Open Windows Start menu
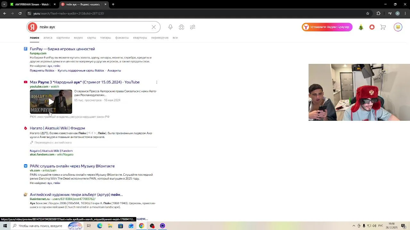 click(5, 226)
